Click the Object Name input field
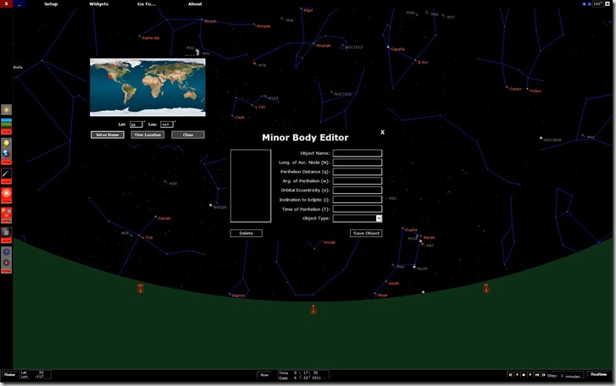This screenshot has width=616, height=386. coord(357,153)
